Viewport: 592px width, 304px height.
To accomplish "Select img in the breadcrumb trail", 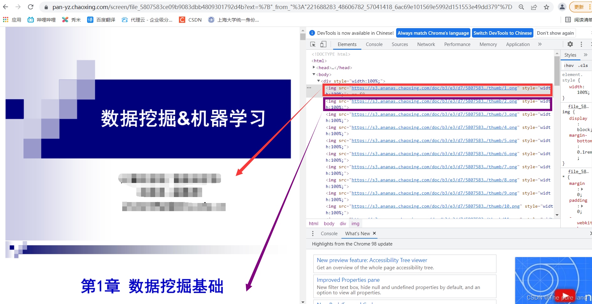I will 355,224.
